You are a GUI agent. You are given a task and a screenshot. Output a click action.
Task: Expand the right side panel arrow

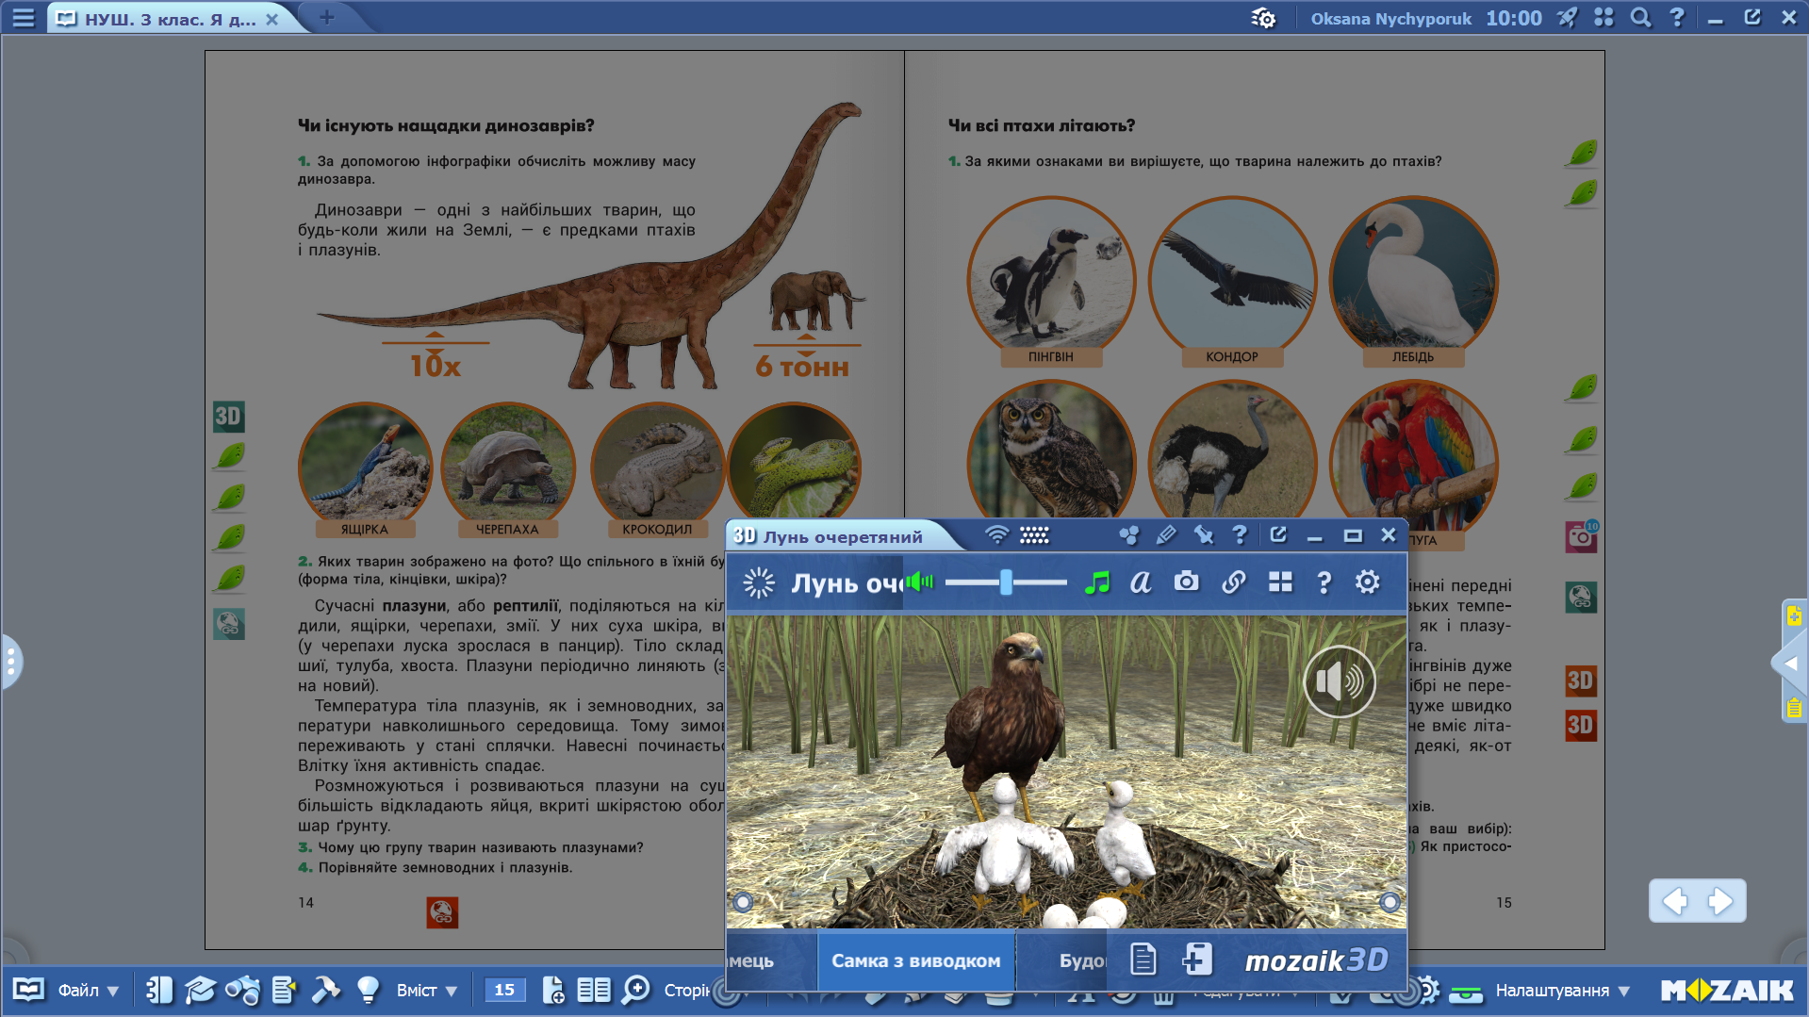[1790, 663]
